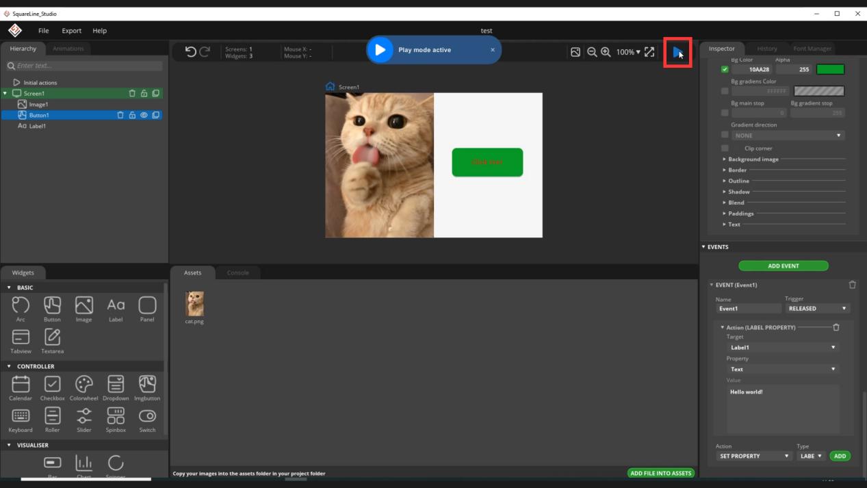Add an Arc widget

click(x=21, y=309)
